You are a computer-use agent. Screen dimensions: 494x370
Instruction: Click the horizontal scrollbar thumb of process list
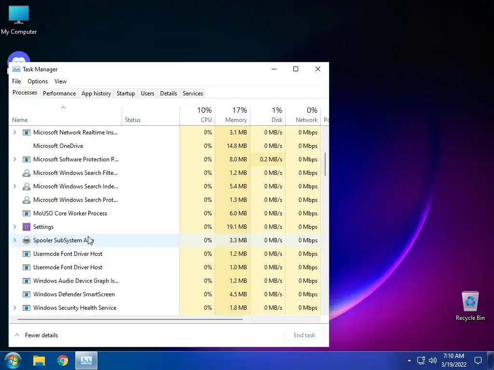point(130,319)
